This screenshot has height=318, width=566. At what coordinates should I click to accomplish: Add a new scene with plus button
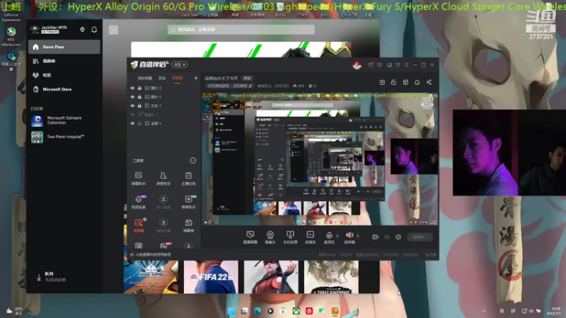tap(196, 78)
